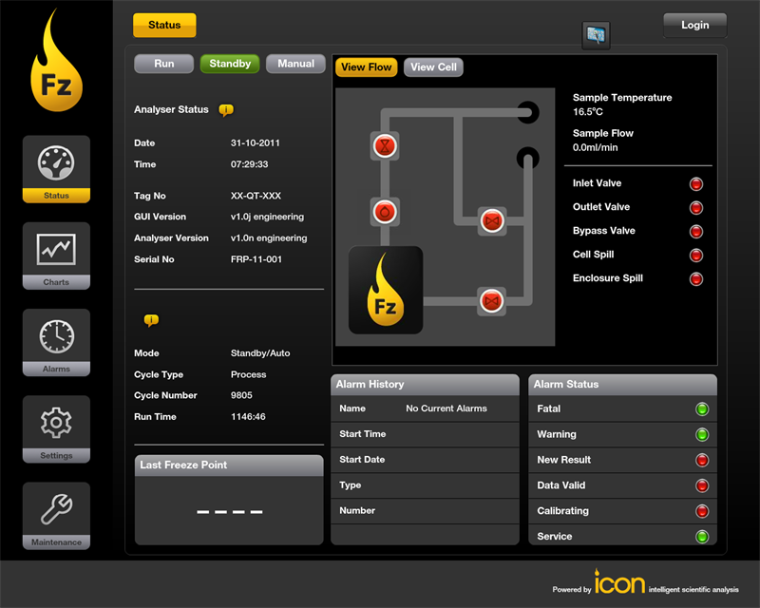The height and width of the screenshot is (608, 760).
Task: Go to Settings via the gear icon
Action: [56, 424]
